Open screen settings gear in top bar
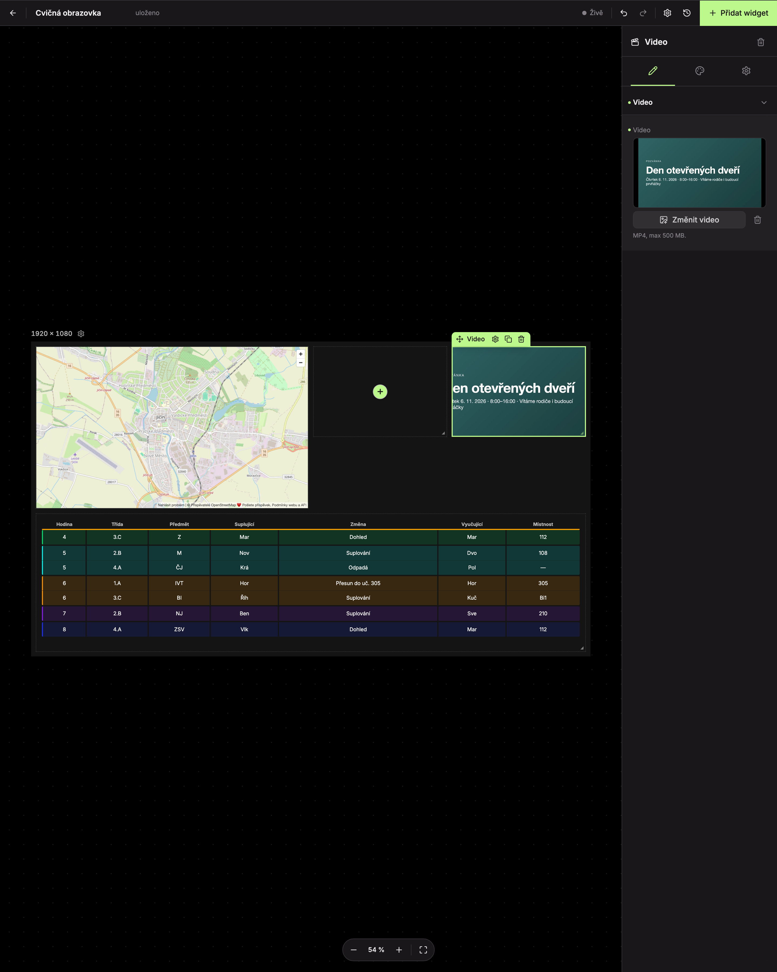Viewport: 777px width, 972px height. [667, 13]
